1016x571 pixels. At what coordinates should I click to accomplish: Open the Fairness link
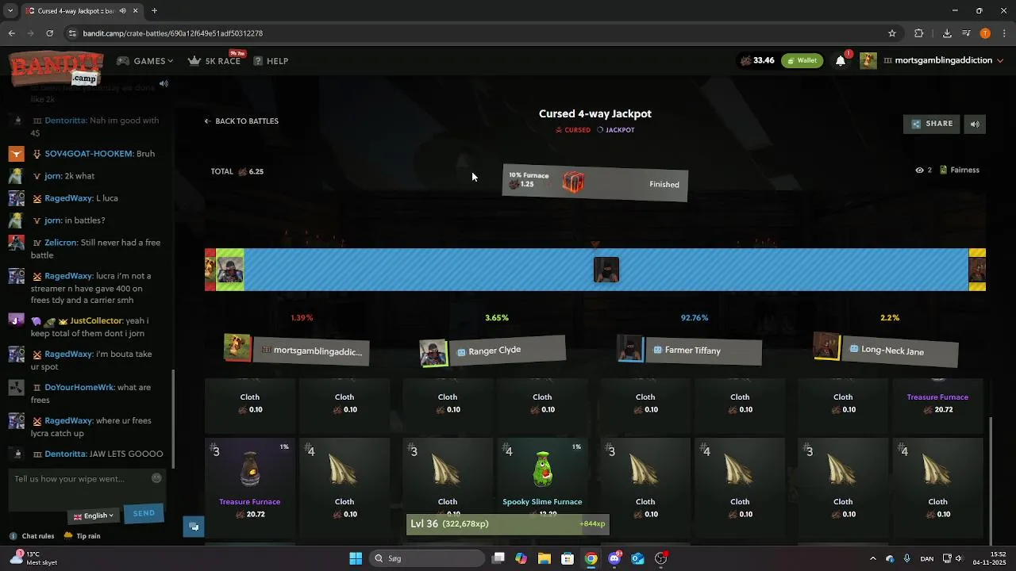[960, 170]
